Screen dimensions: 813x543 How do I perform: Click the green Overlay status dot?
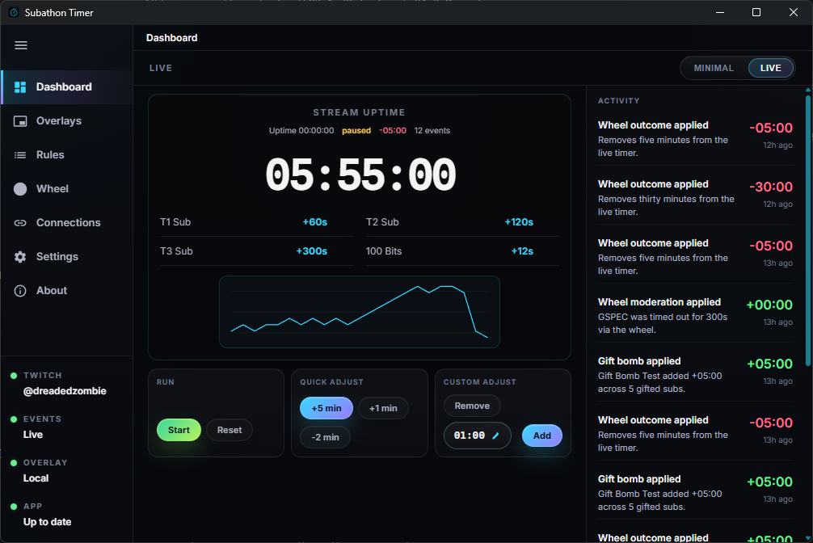click(14, 463)
